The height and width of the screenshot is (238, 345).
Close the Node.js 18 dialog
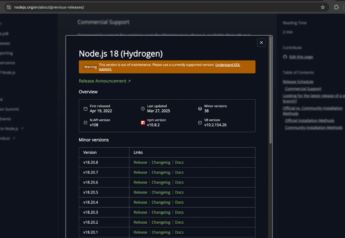tap(261, 43)
